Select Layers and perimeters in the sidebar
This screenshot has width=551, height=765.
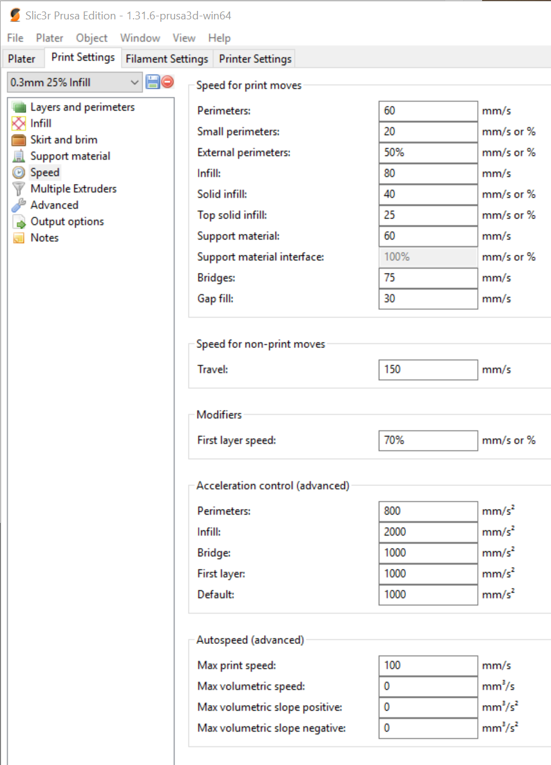click(x=83, y=107)
